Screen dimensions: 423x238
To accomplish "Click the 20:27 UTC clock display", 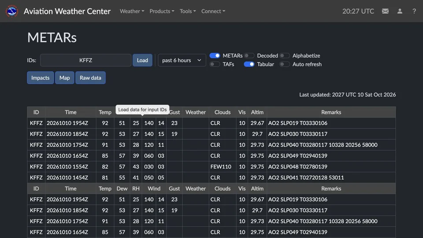I will [358, 11].
